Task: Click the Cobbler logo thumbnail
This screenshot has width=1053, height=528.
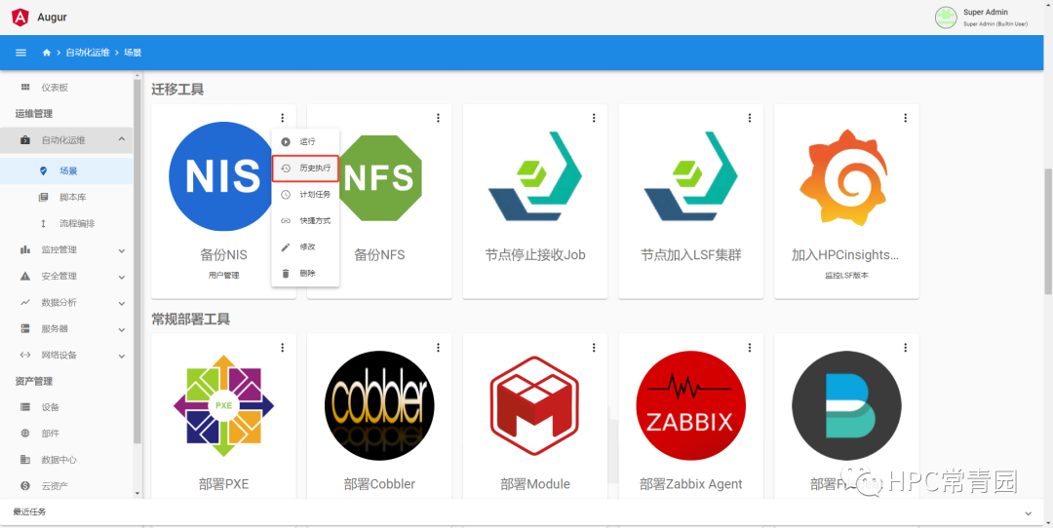Action: coord(379,405)
